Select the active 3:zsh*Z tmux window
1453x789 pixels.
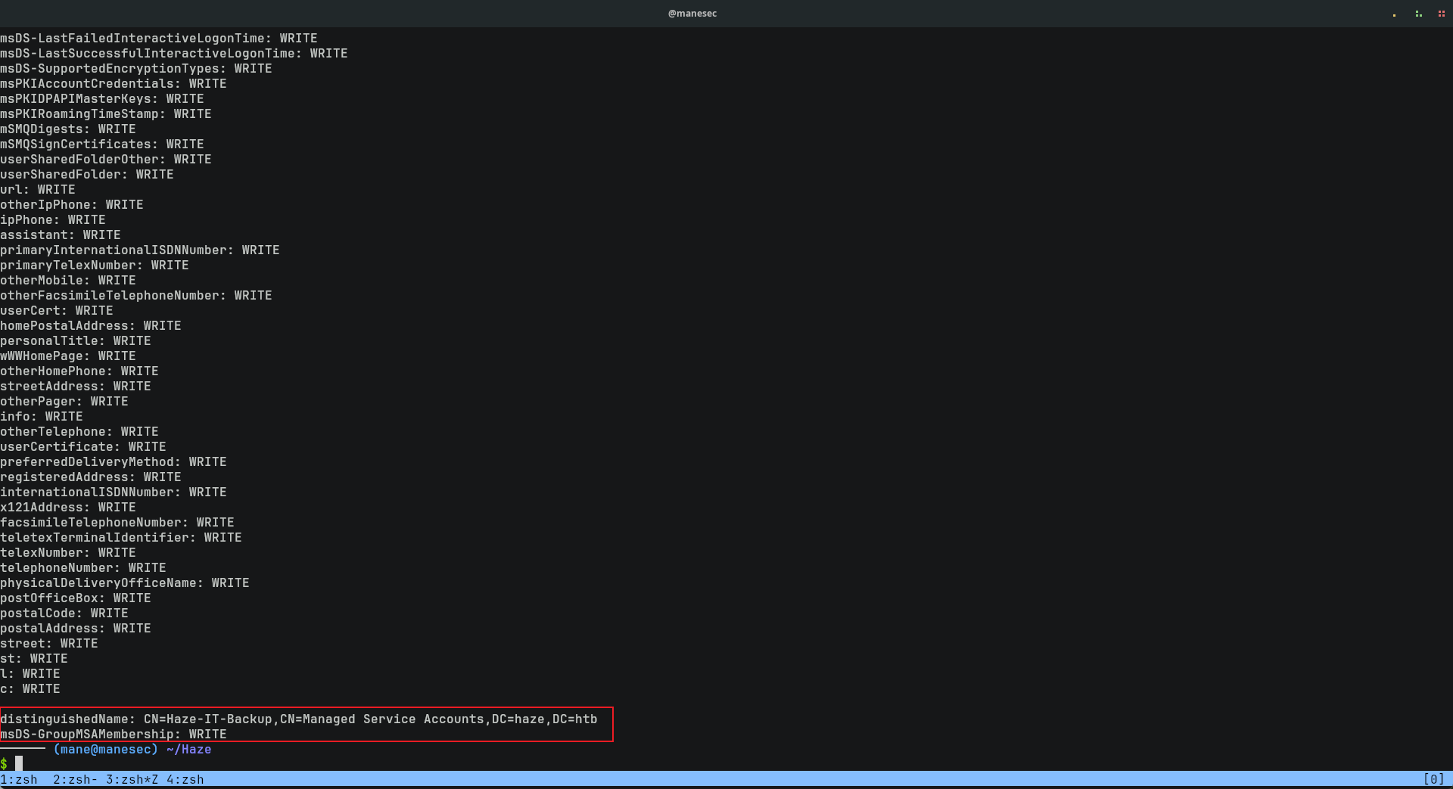[x=132, y=779]
